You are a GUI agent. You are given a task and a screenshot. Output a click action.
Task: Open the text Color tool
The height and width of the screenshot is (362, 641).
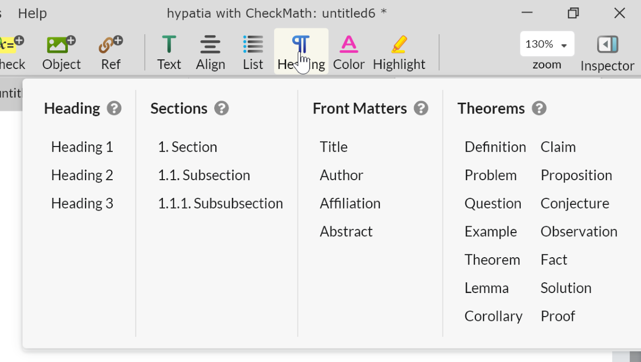pyautogui.click(x=349, y=45)
